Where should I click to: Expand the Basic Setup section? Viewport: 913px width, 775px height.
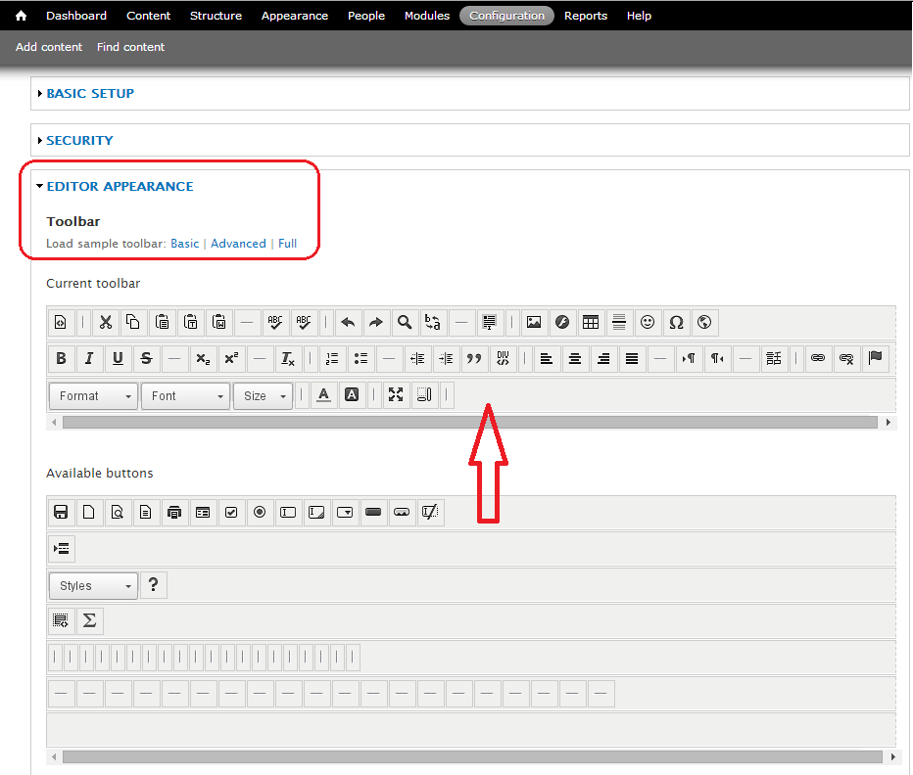tap(90, 94)
